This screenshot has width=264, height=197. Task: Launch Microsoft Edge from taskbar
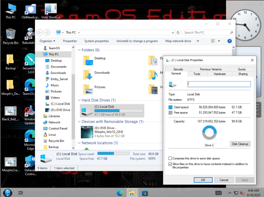[x=120, y=193]
